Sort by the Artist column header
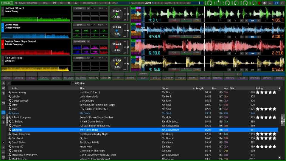 pyautogui.click(x=15, y=88)
